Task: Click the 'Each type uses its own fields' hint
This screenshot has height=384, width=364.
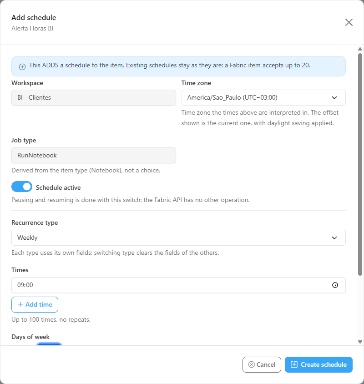Action: (115, 253)
